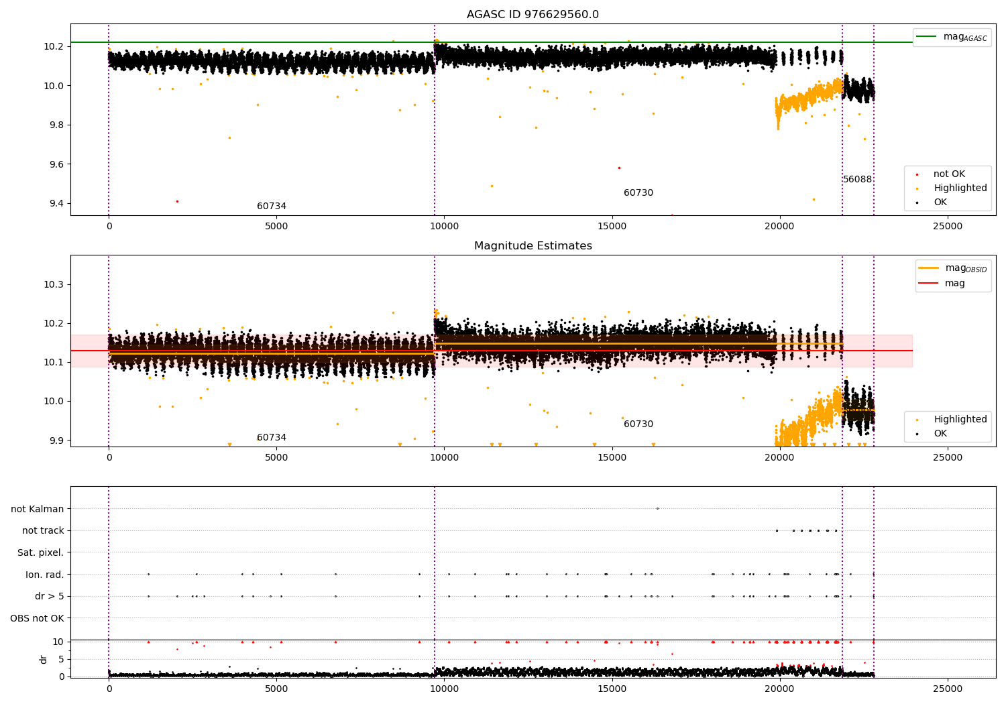
Task: Click the "OBS not OK" row label
Action: [37, 618]
